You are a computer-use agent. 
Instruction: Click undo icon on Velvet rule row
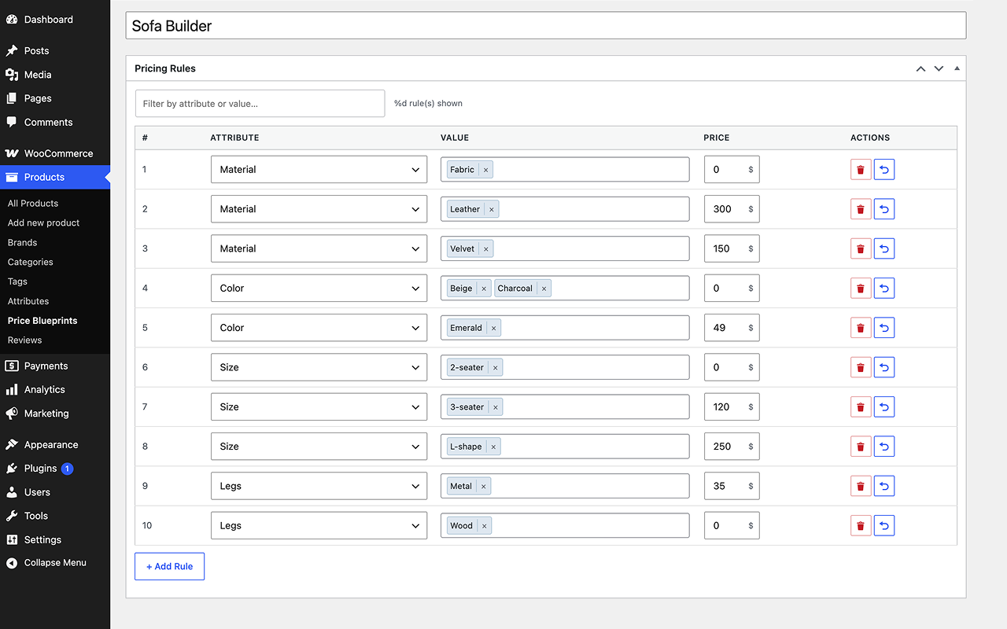(884, 248)
